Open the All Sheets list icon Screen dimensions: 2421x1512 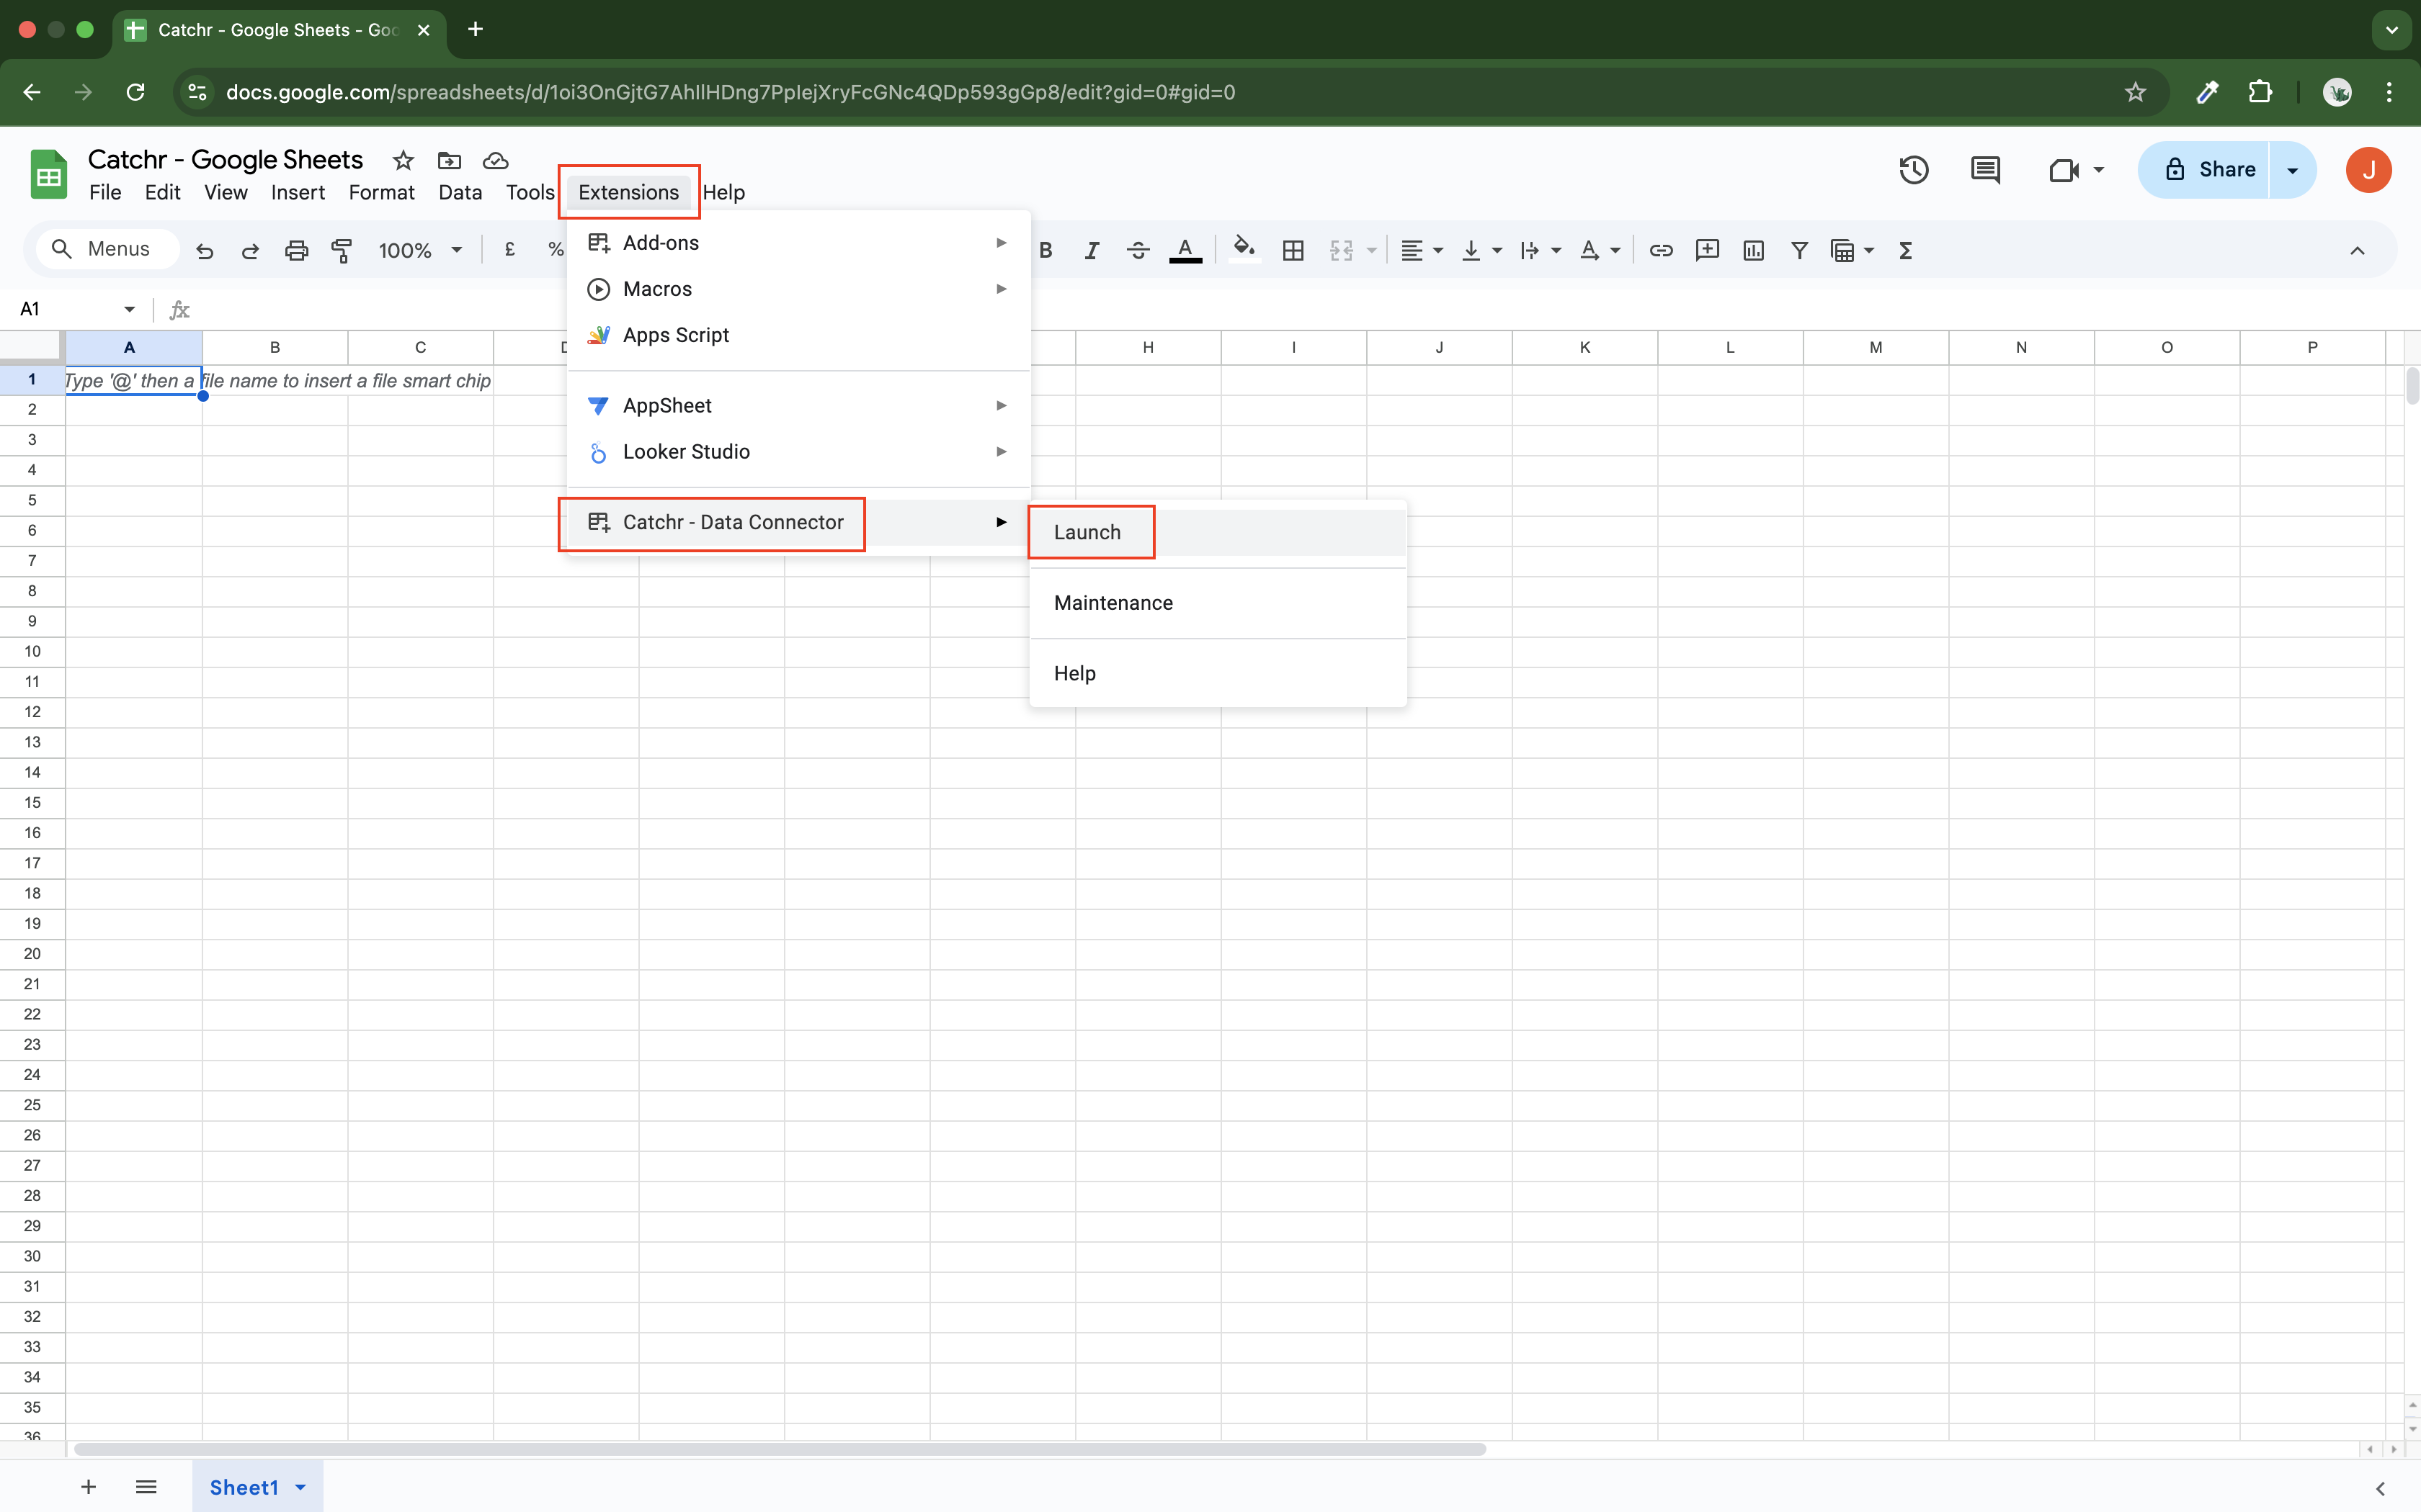coord(146,1487)
